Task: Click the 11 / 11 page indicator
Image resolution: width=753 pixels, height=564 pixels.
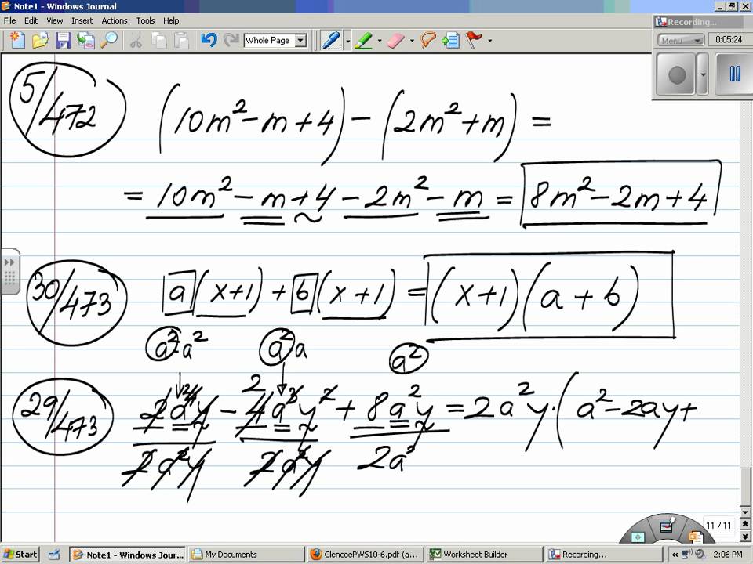Action: point(718,526)
